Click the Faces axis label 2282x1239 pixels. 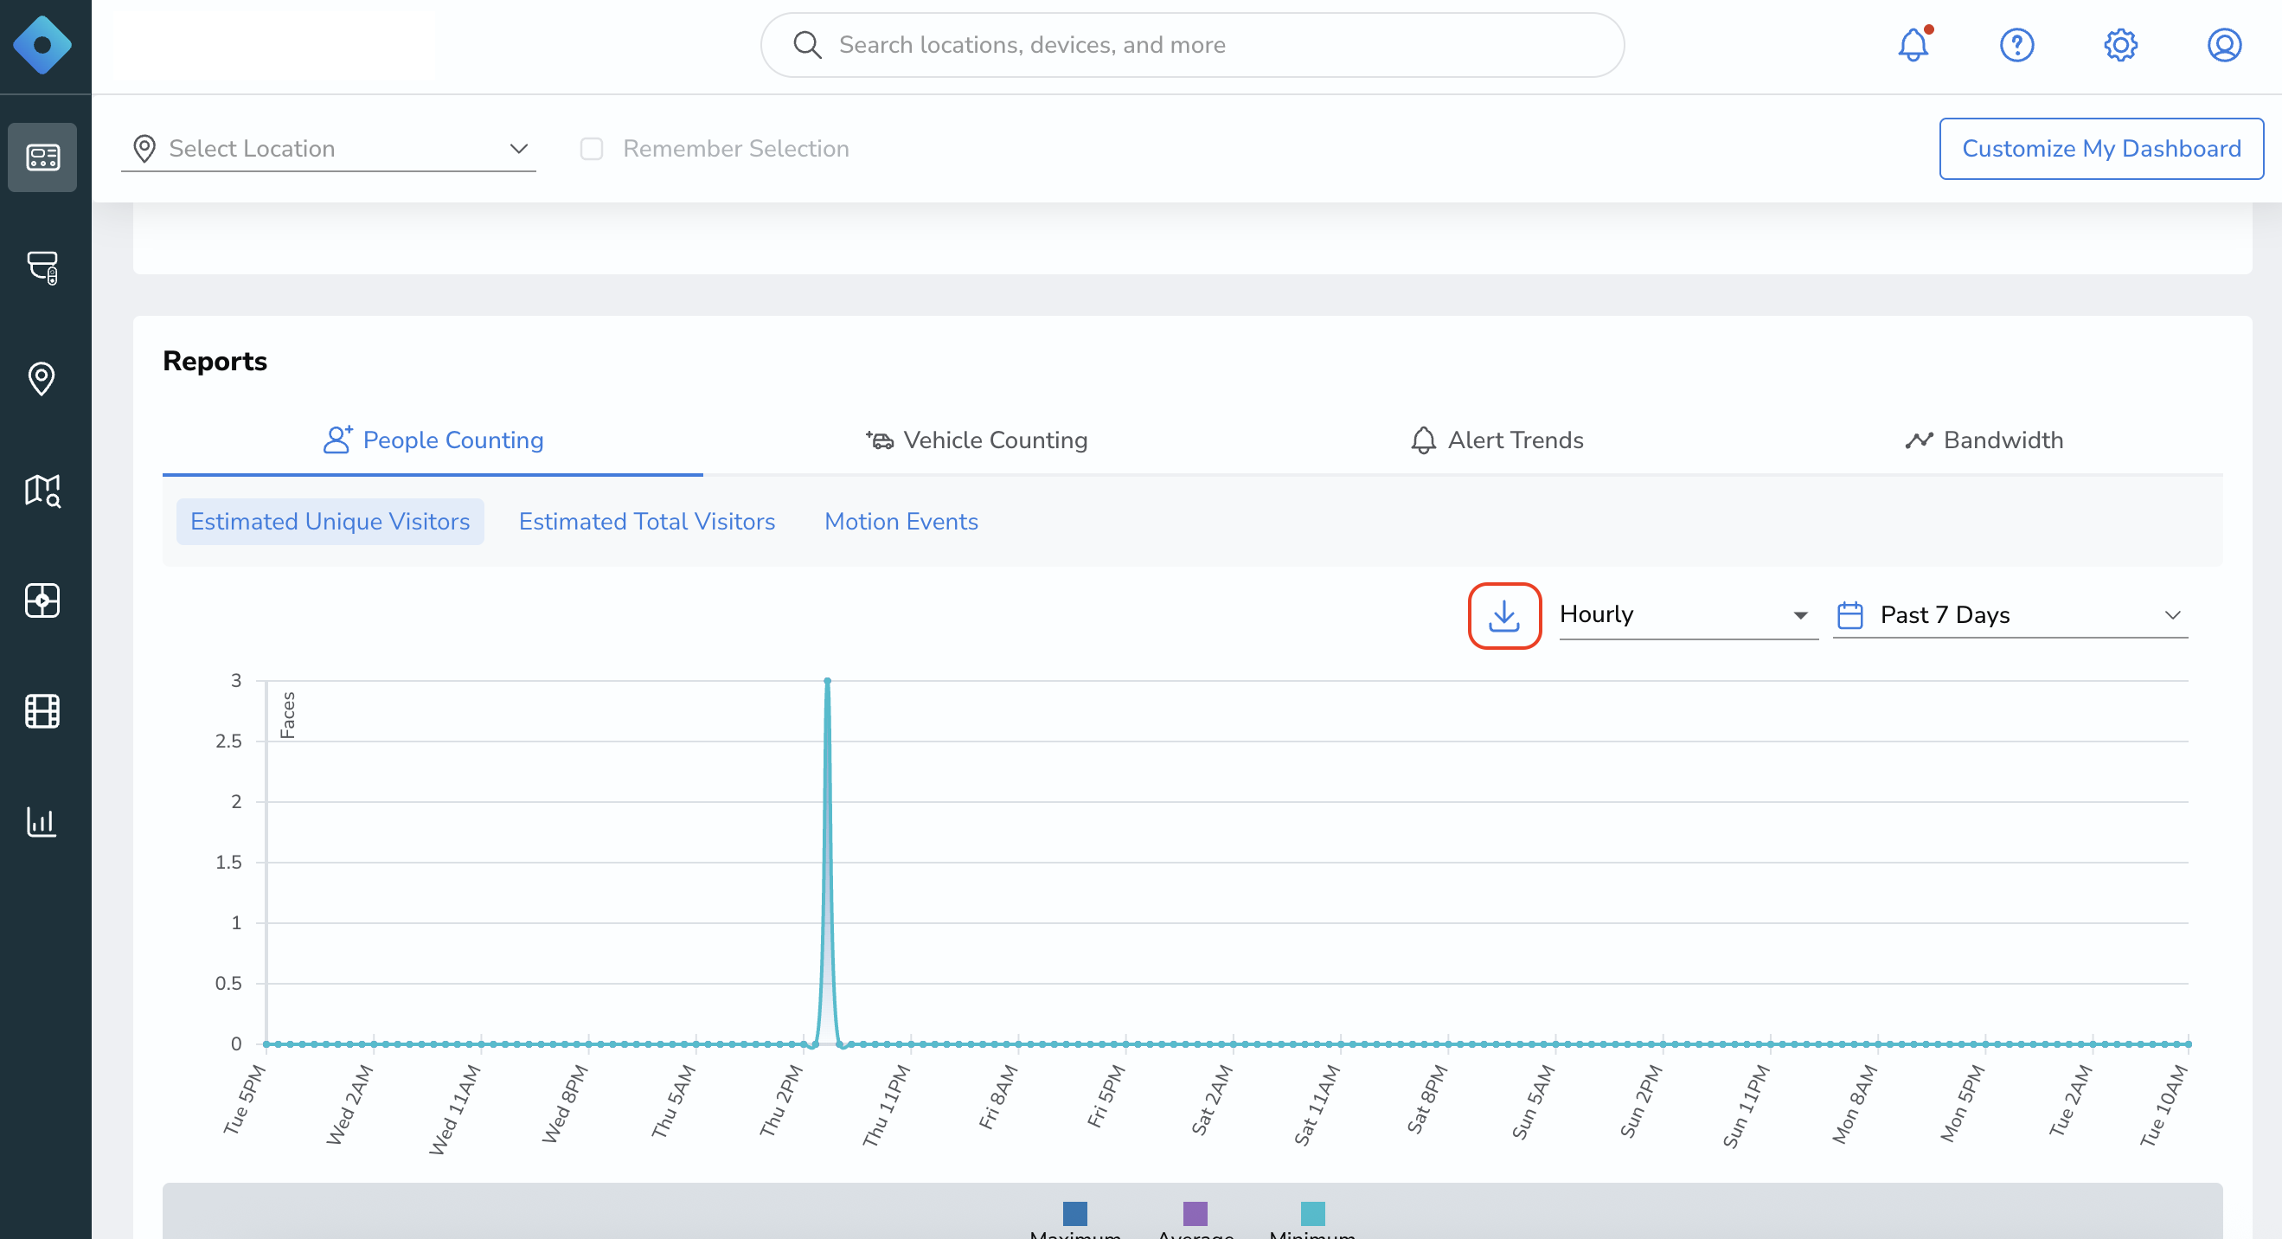pos(288,716)
